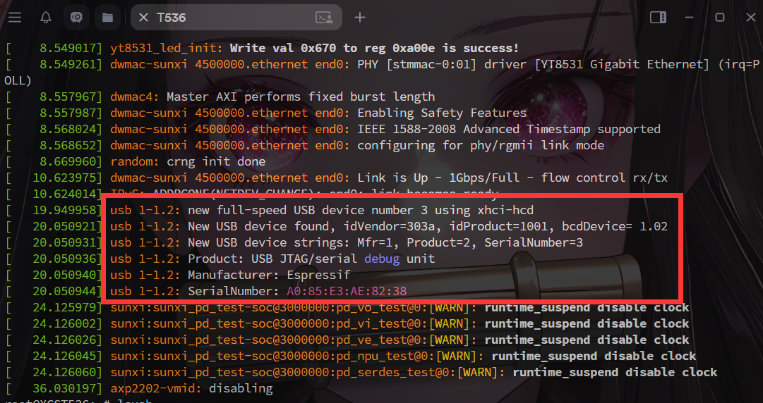Click the word "debug" in Product line
763x403 pixels.
pos(382,259)
